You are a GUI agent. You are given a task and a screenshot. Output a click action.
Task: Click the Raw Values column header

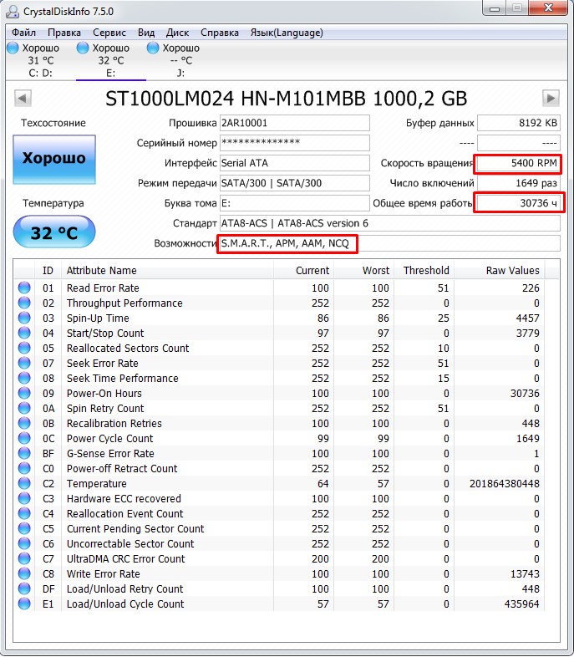coord(500,271)
